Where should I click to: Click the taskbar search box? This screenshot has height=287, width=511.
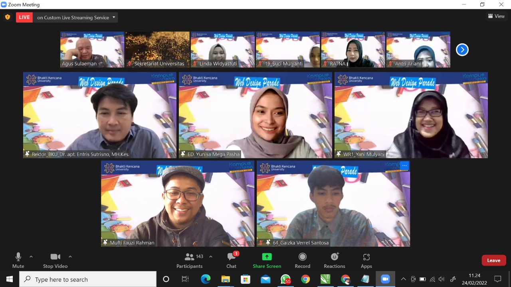click(x=88, y=279)
